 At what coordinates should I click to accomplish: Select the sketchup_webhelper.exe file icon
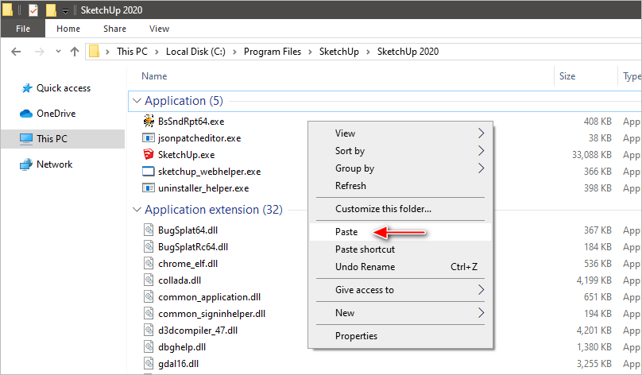[x=148, y=172]
